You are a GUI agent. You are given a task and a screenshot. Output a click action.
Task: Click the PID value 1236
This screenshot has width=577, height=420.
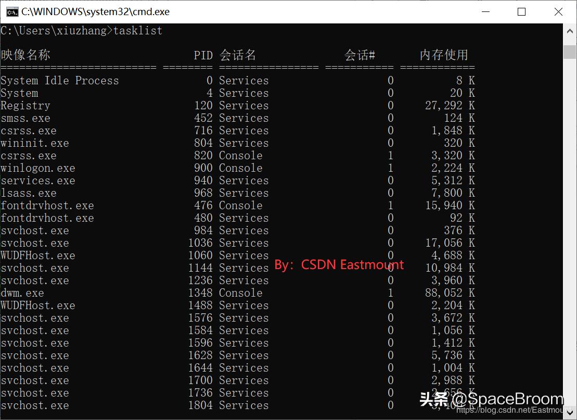tap(200, 281)
